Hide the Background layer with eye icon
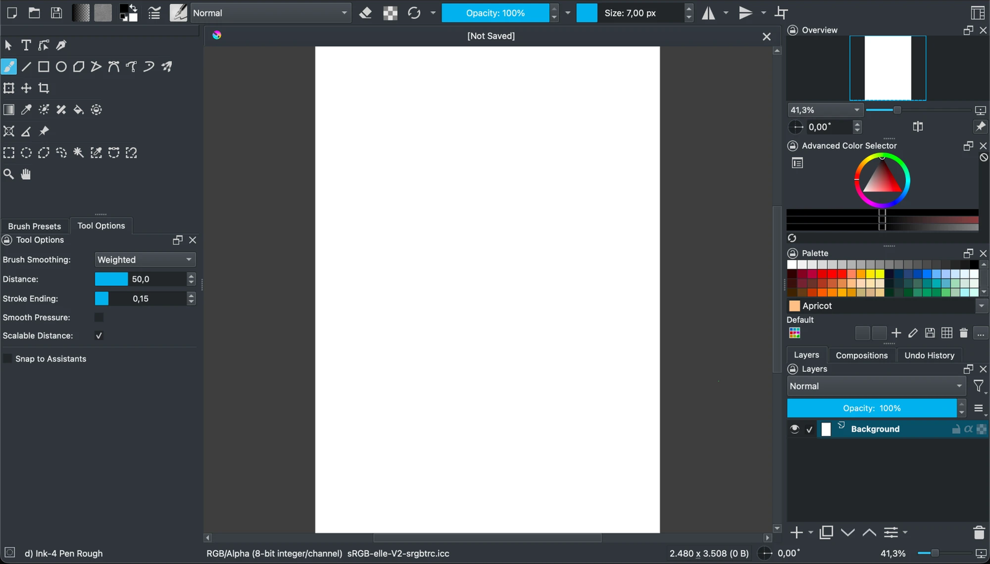990x564 pixels. 794,429
